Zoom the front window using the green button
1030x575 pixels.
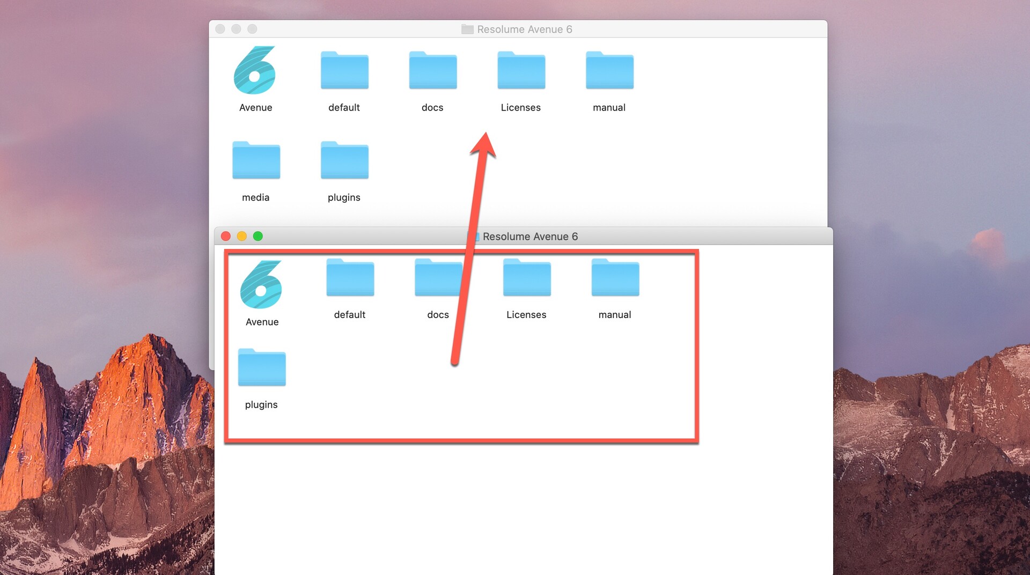point(258,237)
